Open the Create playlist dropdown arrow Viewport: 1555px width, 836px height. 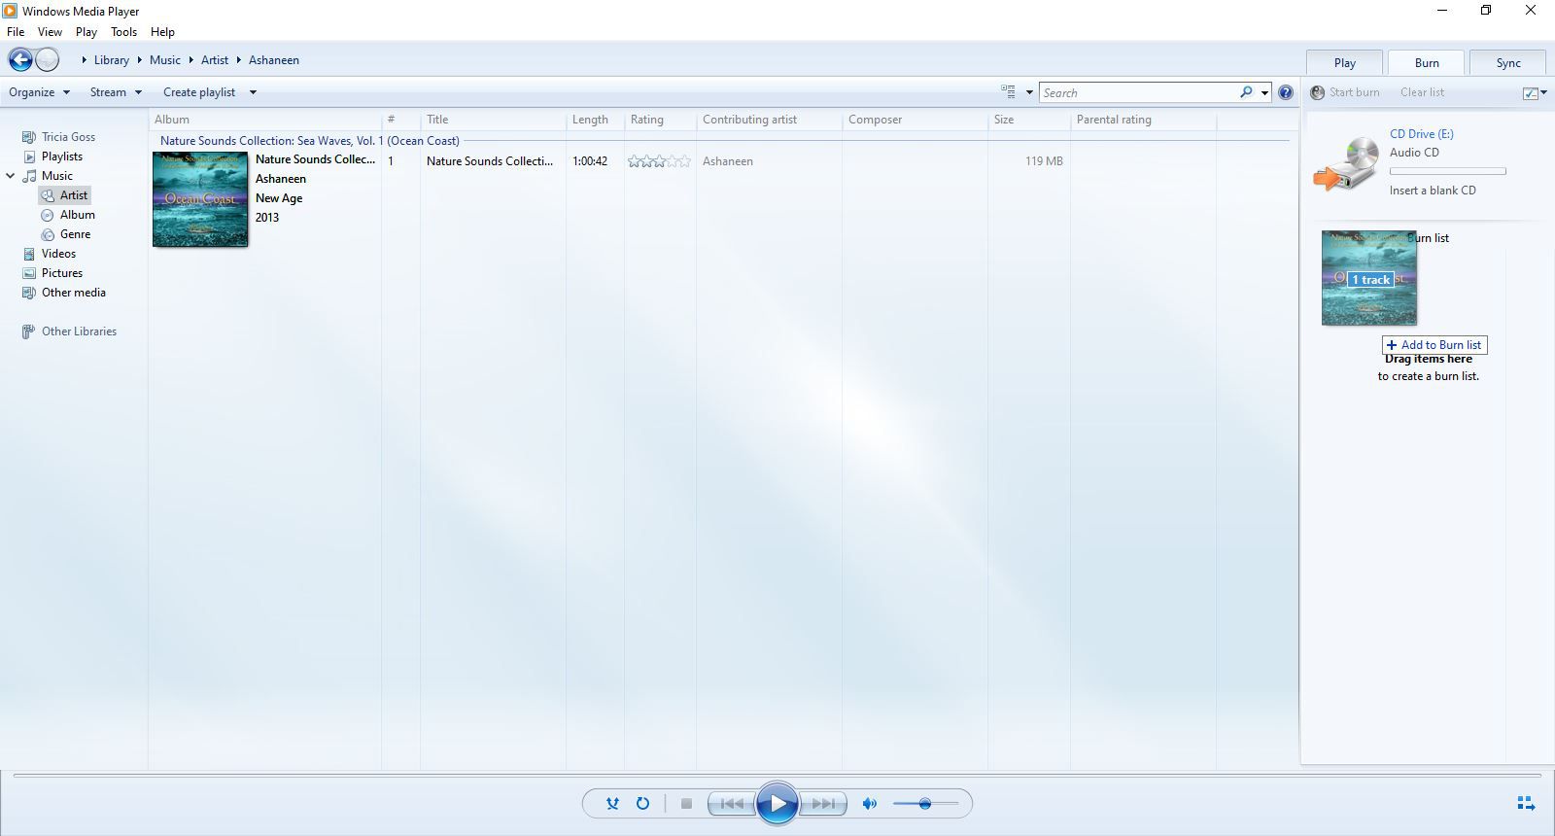[253, 92]
